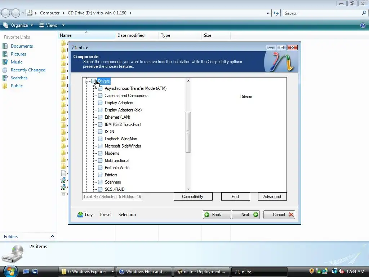The width and height of the screenshot is (369, 277).
Task: Click the search magnifier icon
Action: click(364, 13)
